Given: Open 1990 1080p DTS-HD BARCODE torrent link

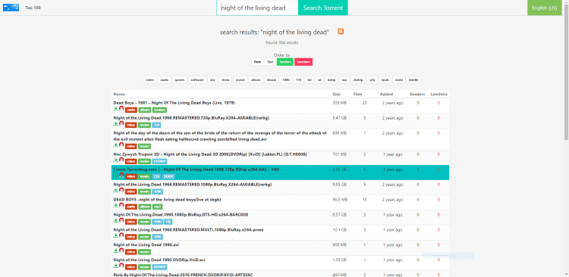Looking at the screenshot, I should tap(181, 215).
